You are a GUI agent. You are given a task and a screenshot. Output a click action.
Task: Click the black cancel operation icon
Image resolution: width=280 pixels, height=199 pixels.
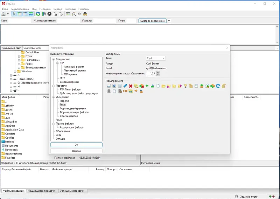[49, 14]
